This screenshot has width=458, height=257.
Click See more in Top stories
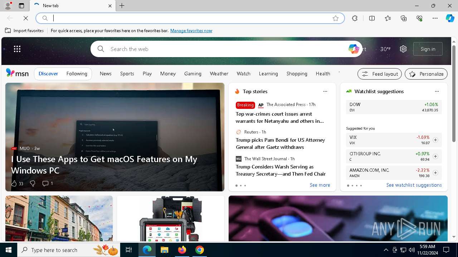(x=320, y=185)
